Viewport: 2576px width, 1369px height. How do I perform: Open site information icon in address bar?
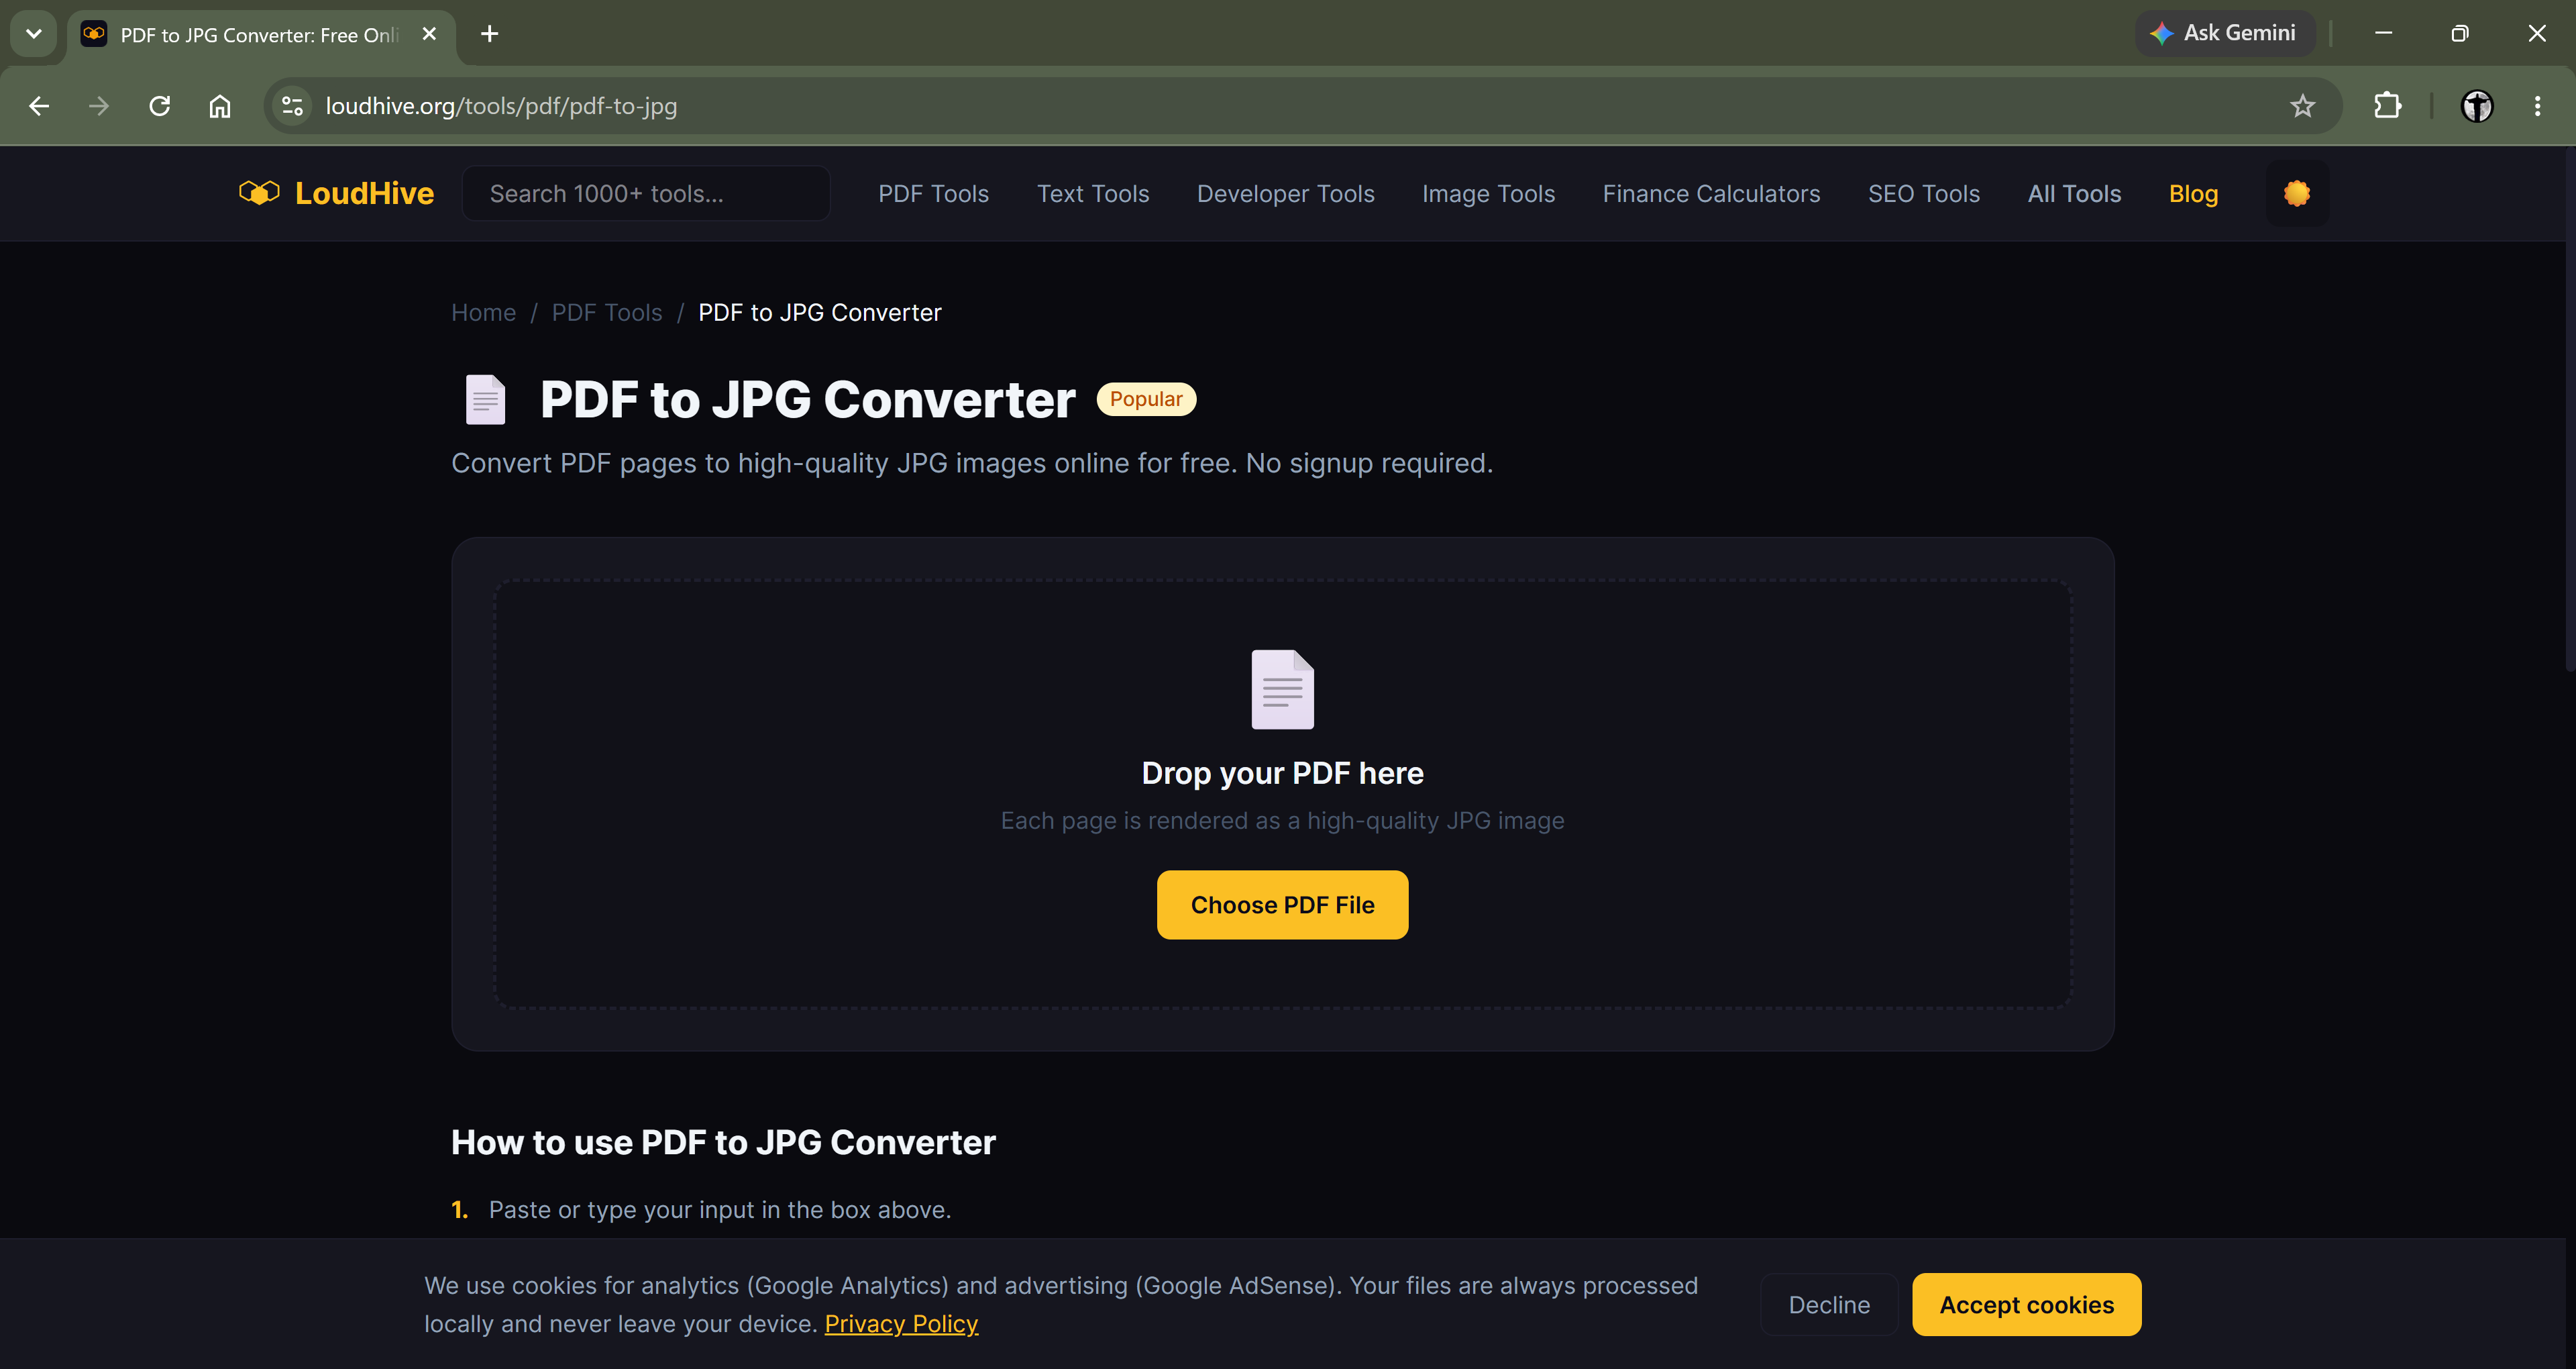[x=292, y=106]
